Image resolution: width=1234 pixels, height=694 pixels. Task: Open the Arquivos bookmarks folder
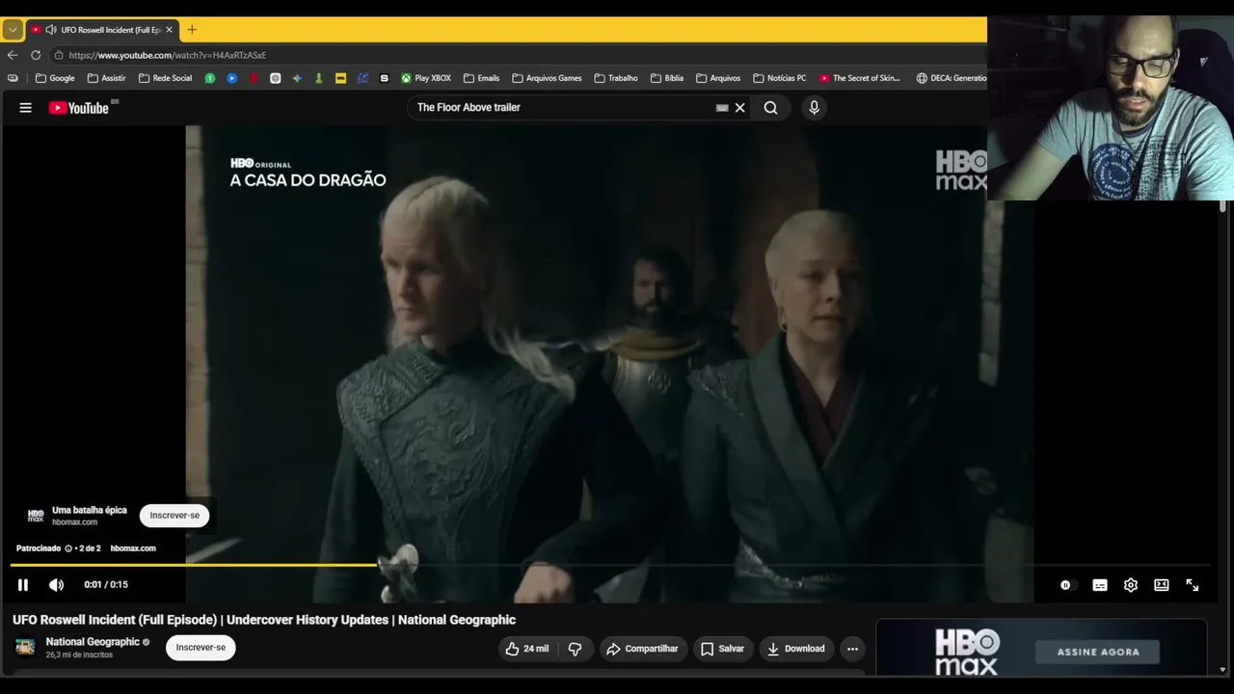tap(718, 78)
